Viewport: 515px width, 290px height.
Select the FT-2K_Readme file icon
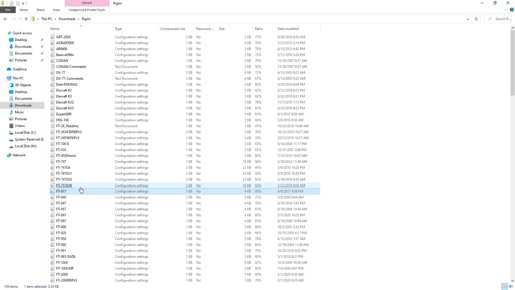point(53,126)
